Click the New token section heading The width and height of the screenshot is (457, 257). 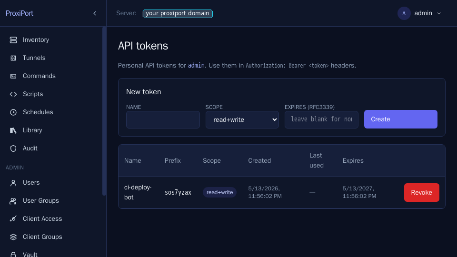[143, 92]
